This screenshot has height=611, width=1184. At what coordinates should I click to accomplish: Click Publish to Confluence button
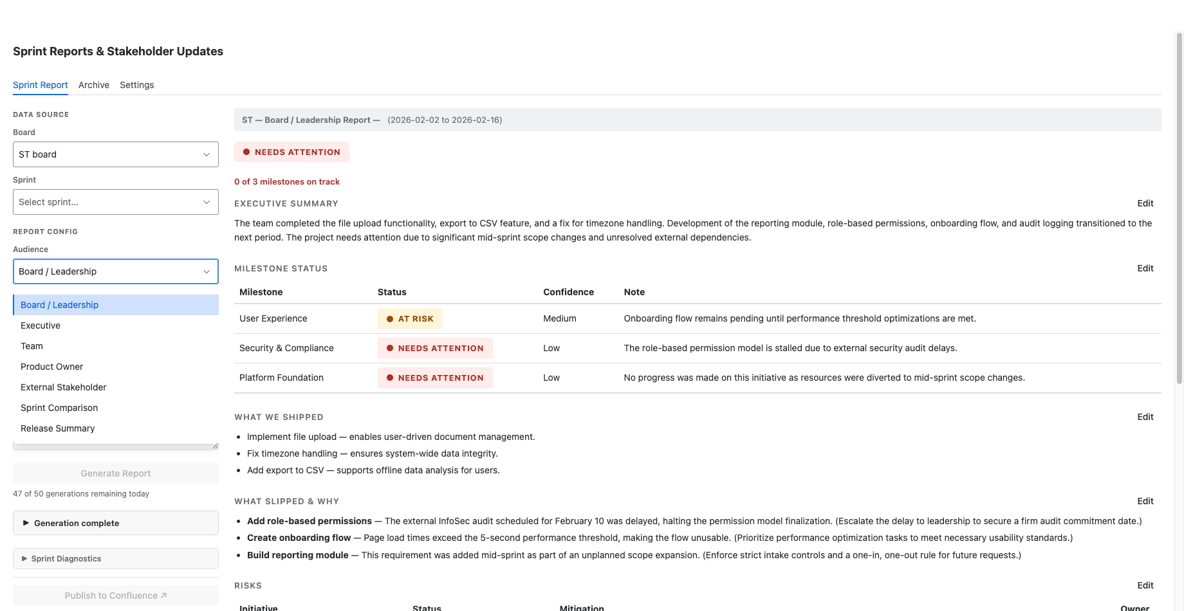click(115, 596)
